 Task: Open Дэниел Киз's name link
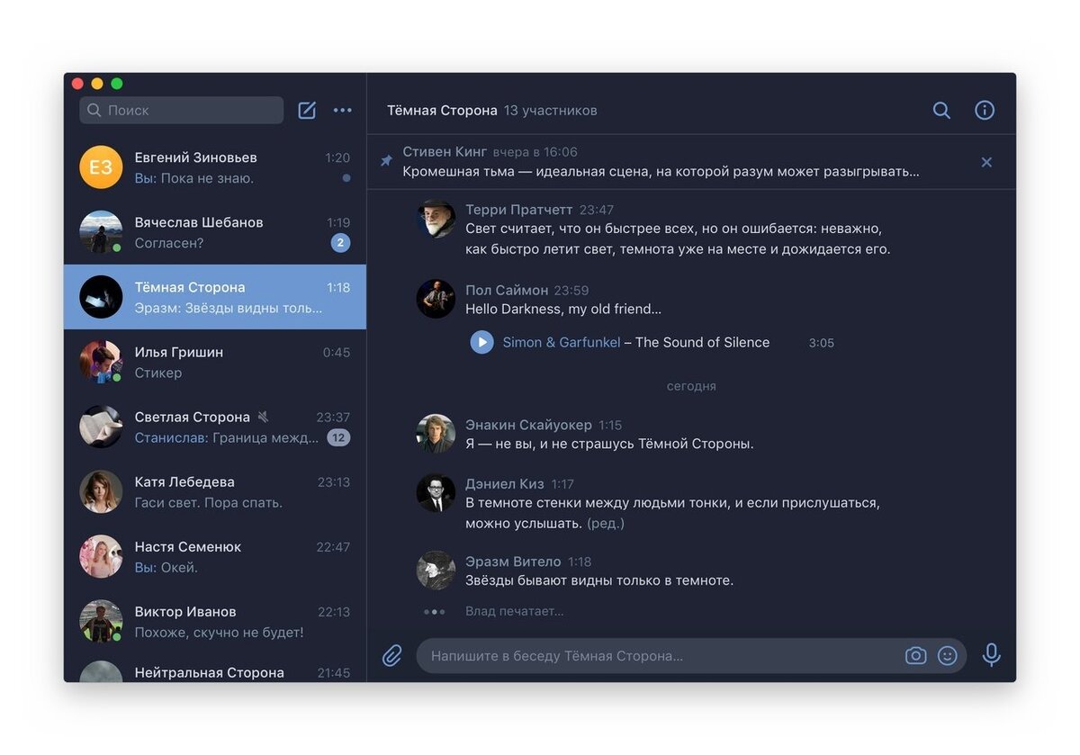(x=505, y=484)
